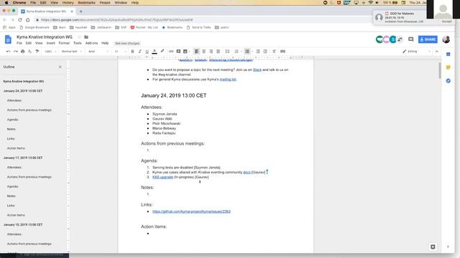Click the Input tools keyboard icon

tap(282, 52)
